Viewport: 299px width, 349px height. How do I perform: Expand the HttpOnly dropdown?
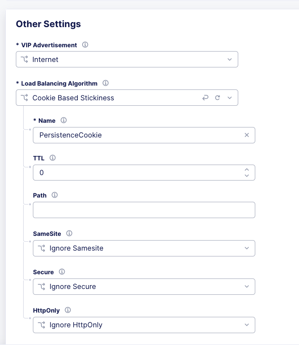click(x=247, y=325)
